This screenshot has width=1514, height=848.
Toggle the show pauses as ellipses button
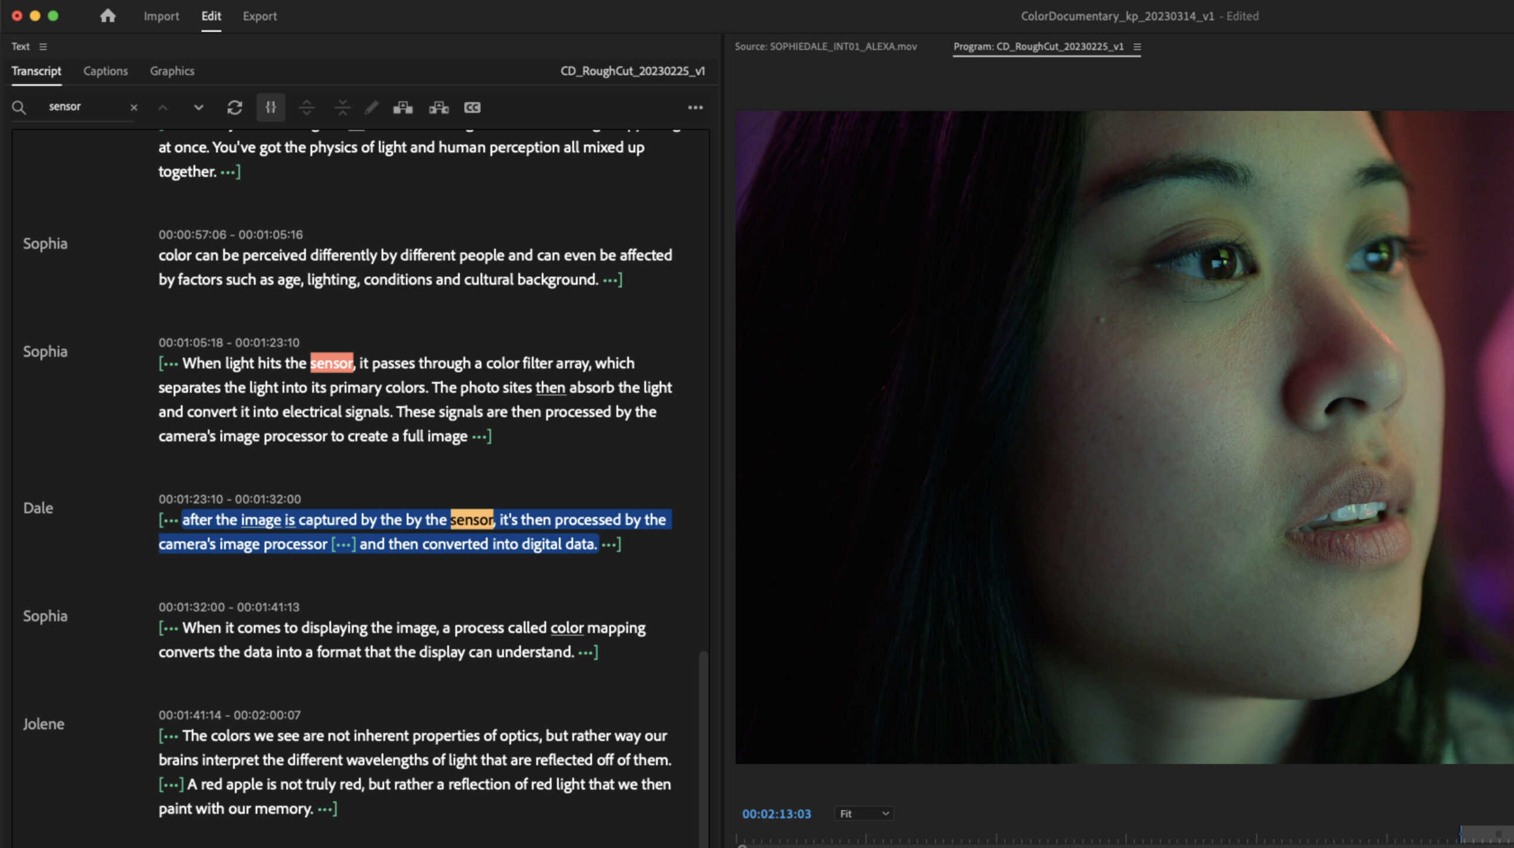click(x=271, y=107)
